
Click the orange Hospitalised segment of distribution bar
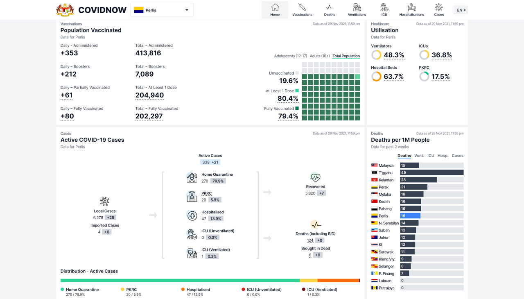[338, 281]
